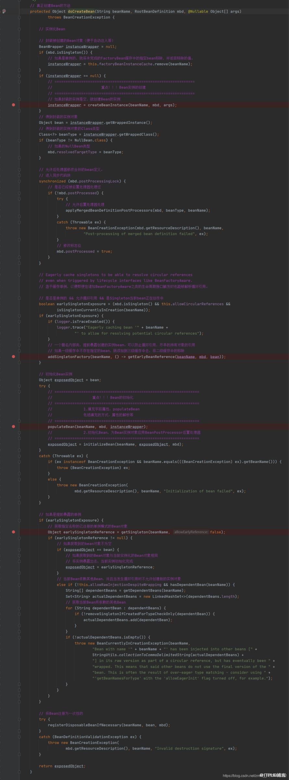
Task: Toggle the breakpoint on the addSingletonFactory line
Action: (x=13, y=357)
